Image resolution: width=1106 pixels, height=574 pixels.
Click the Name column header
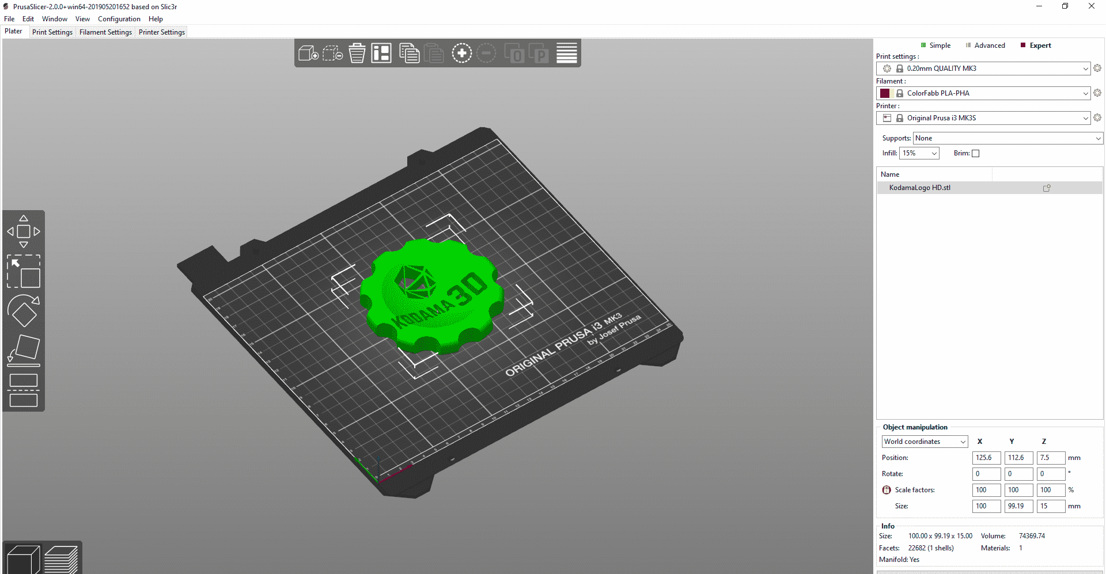click(934, 174)
